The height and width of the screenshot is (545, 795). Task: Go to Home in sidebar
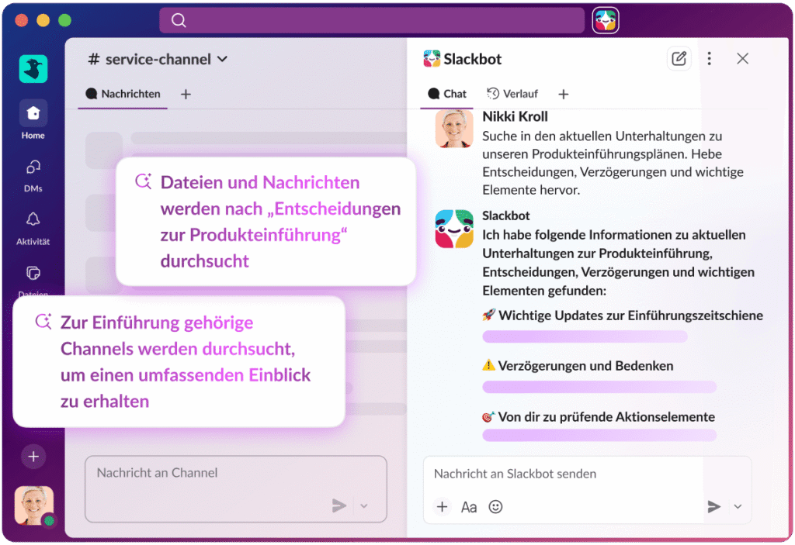click(33, 120)
